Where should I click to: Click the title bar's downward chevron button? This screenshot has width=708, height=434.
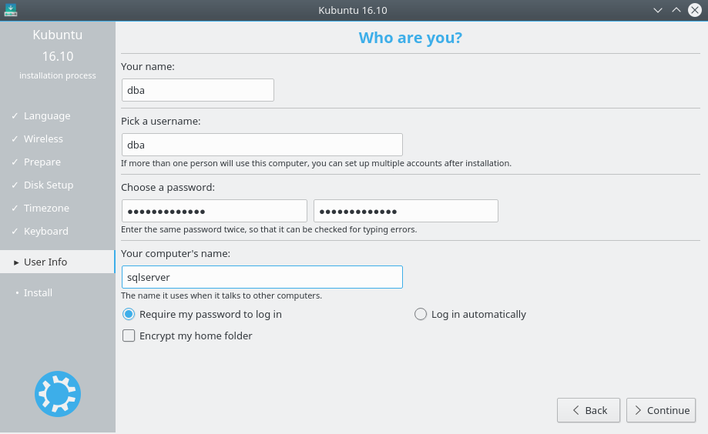point(657,10)
